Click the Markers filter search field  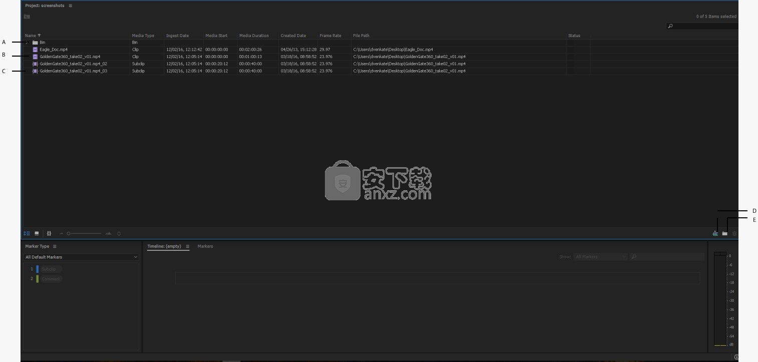667,257
